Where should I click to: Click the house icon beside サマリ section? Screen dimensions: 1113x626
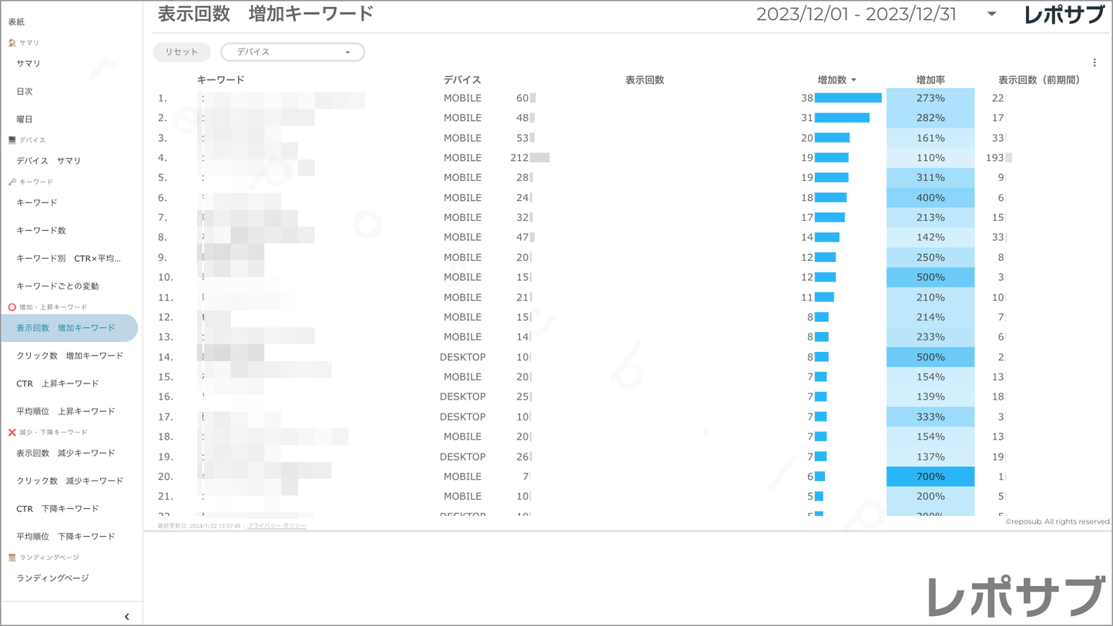[x=12, y=43]
